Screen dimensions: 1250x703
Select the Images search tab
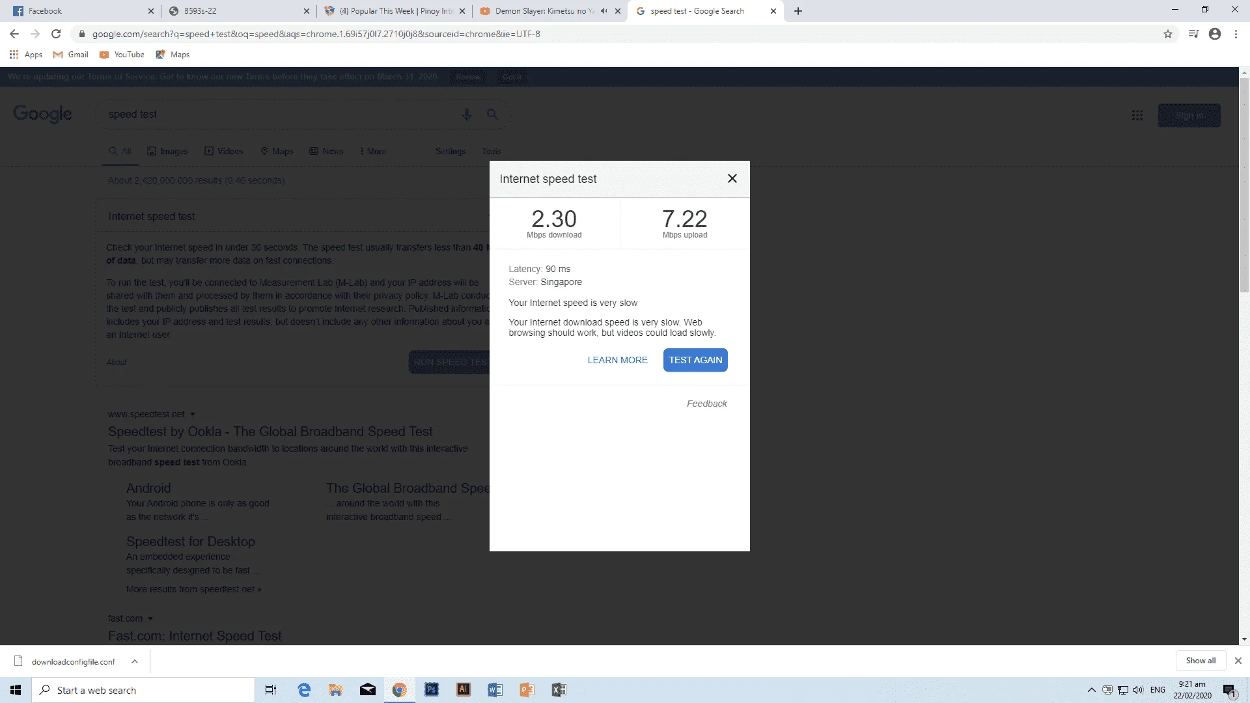point(167,151)
